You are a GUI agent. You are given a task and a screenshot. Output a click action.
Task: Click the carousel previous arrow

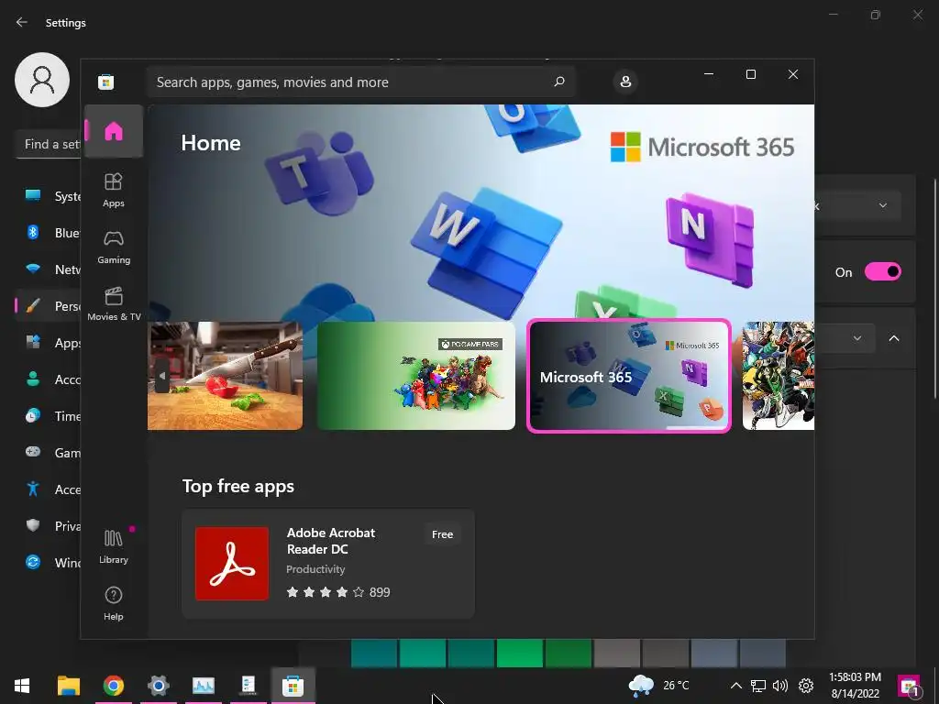(162, 376)
